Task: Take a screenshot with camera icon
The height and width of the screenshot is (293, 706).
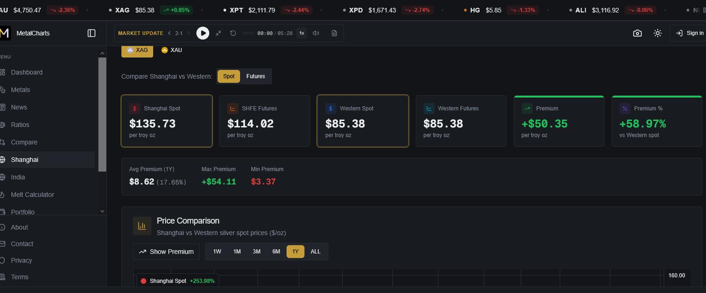Action: 637,33
